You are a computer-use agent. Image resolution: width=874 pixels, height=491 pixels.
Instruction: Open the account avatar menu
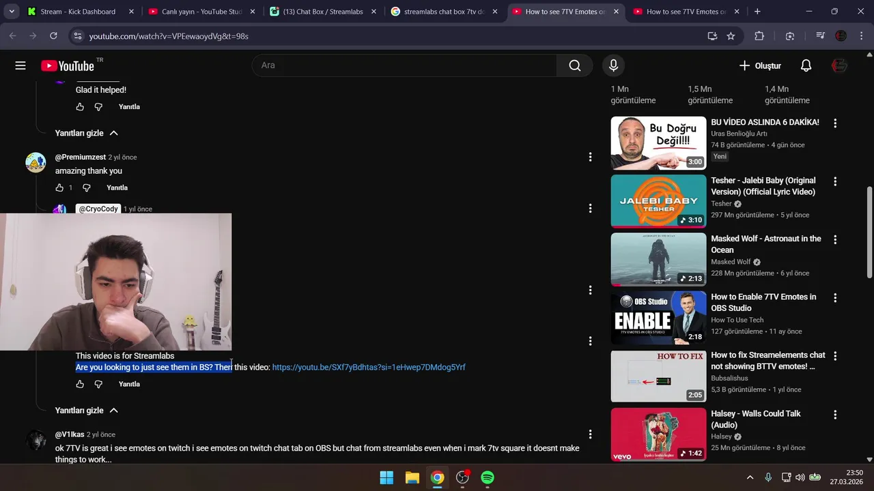click(839, 65)
